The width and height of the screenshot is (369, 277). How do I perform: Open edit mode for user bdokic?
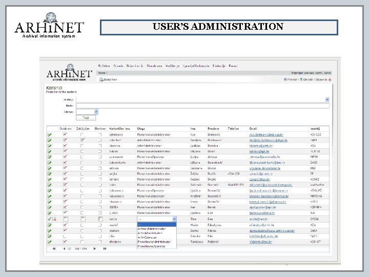click(49, 151)
